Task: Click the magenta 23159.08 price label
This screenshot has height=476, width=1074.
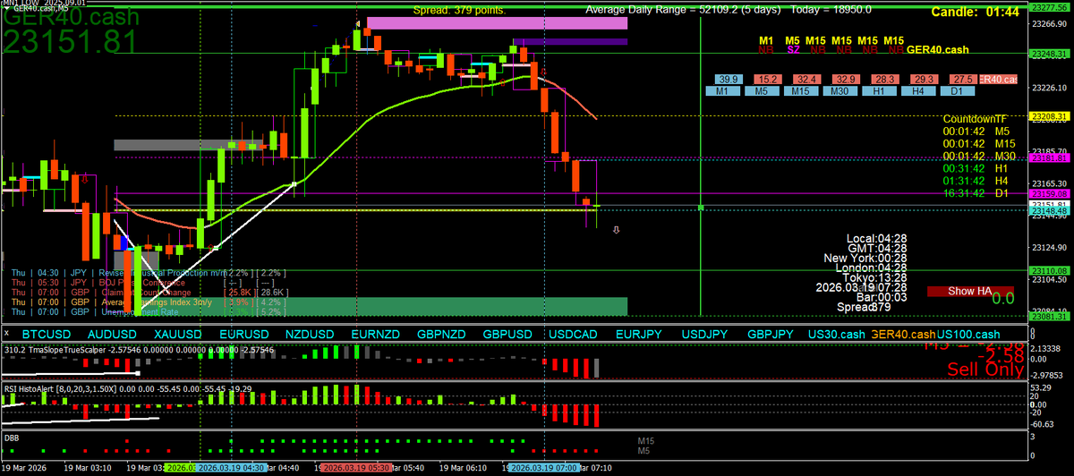Action: [1047, 193]
